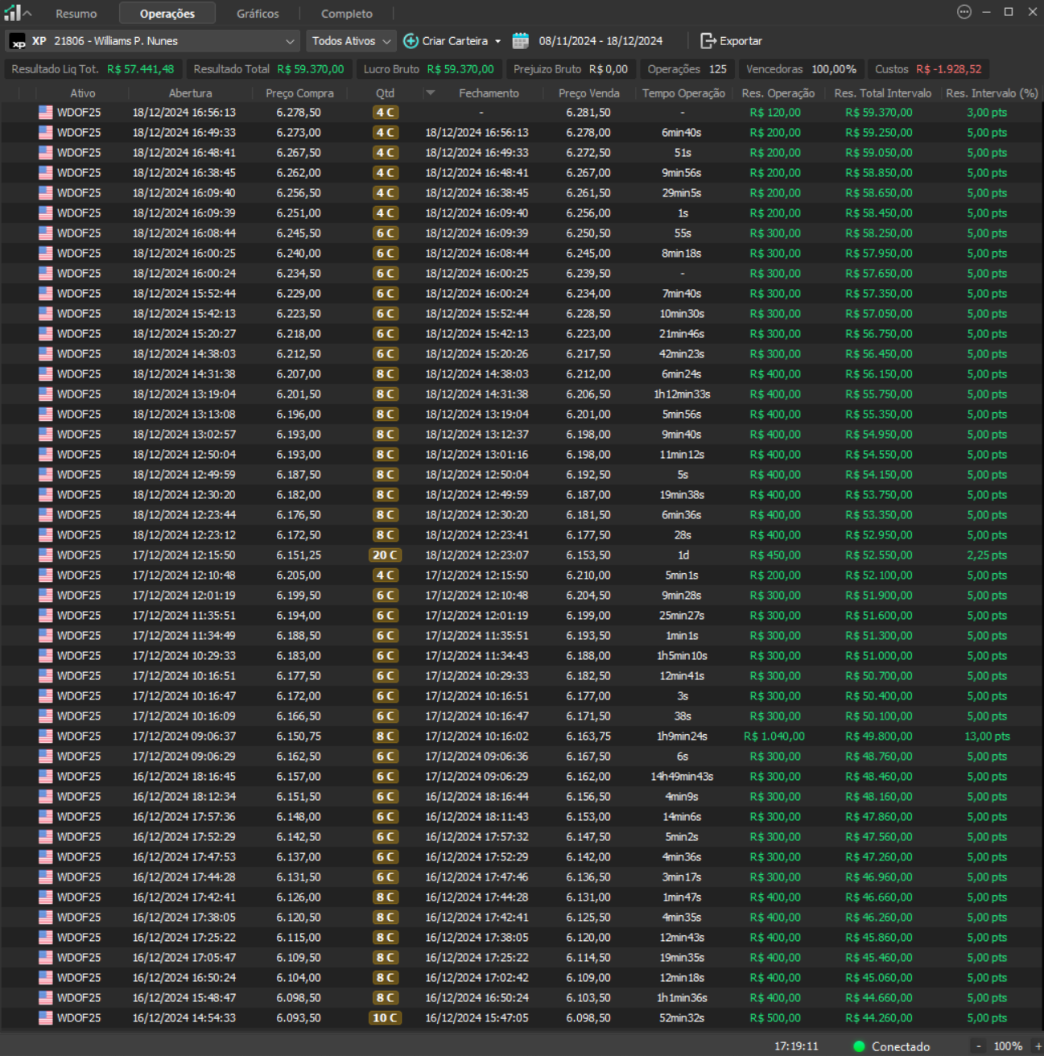This screenshot has width=1044, height=1056.
Task: Click the Criar Carteira plus icon
Action: pos(411,41)
